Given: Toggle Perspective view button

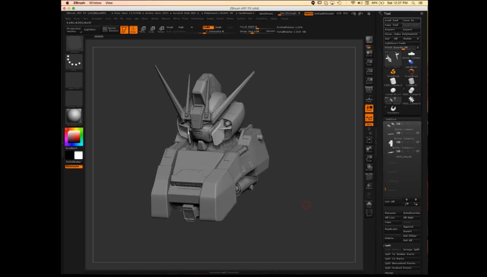Looking at the screenshot, I should 369,90.
